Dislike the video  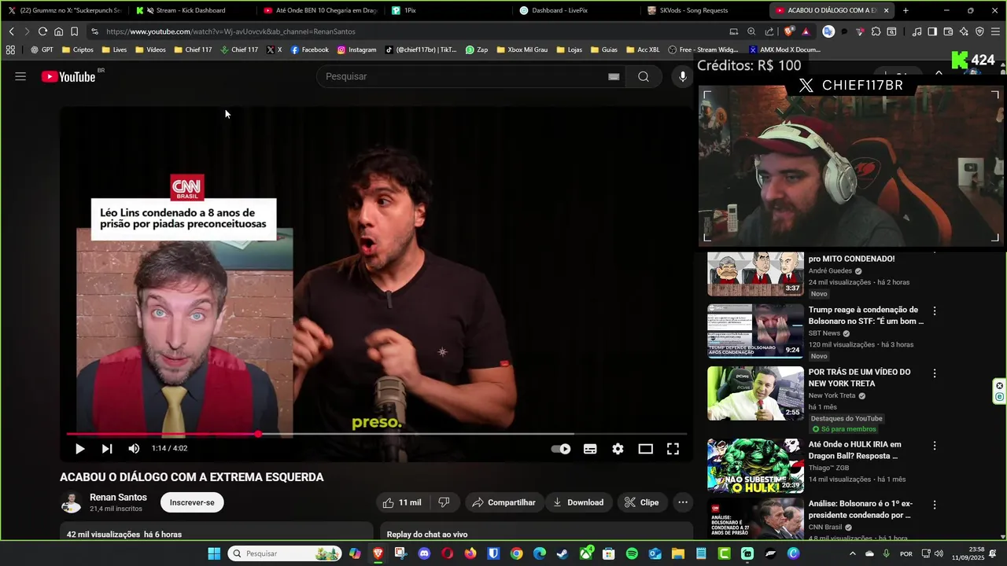tap(444, 502)
